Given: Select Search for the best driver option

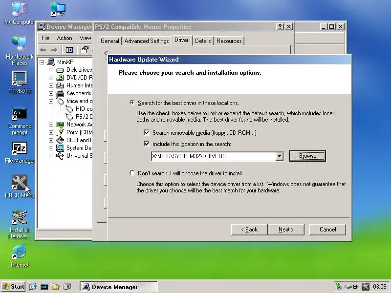Looking at the screenshot, I should tap(132, 103).
